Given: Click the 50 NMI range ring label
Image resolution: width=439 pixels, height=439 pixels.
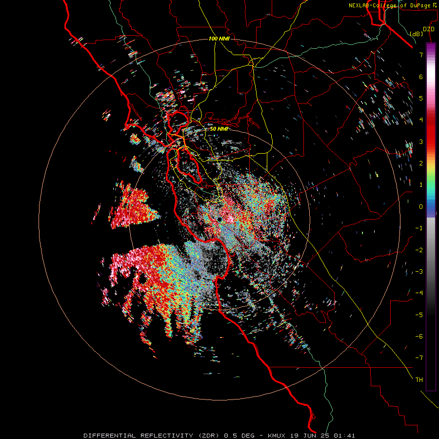Looking at the screenshot, I should (x=219, y=129).
